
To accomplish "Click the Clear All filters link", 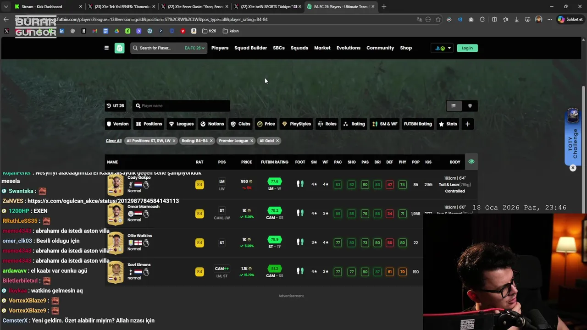I will (x=114, y=141).
